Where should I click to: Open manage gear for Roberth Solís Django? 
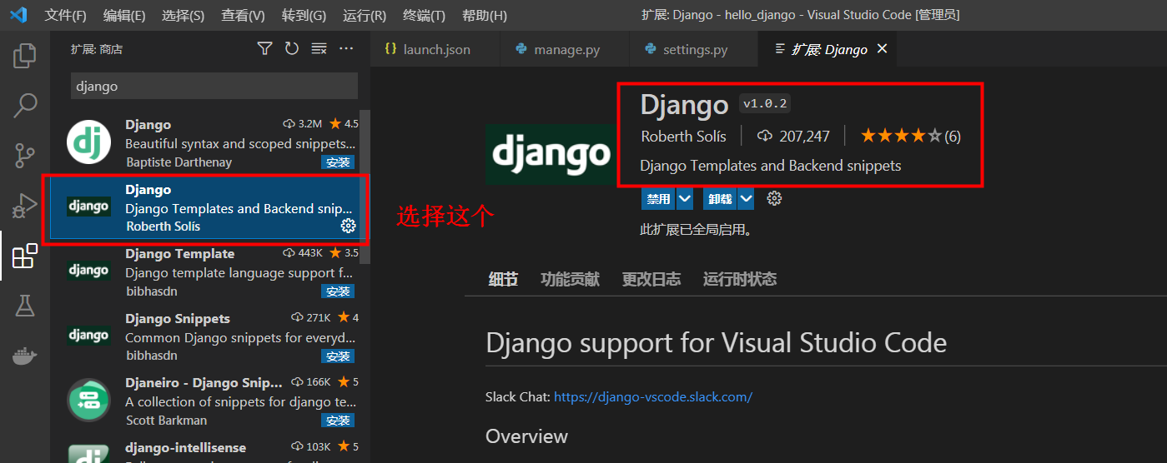[349, 226]
